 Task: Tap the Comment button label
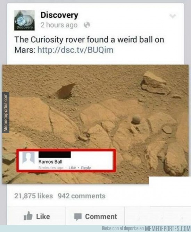pyautogui.click(x=101, y=217)
